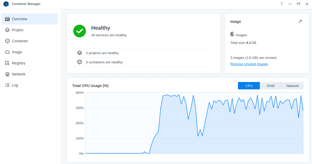Image resolution: width=312 pixels, height=164 pixels.
Task: Click the '6 Images' count
Action: coord(238,34)
